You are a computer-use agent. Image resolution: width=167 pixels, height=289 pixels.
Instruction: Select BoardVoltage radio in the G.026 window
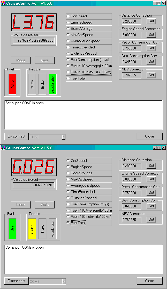(68, 173)
